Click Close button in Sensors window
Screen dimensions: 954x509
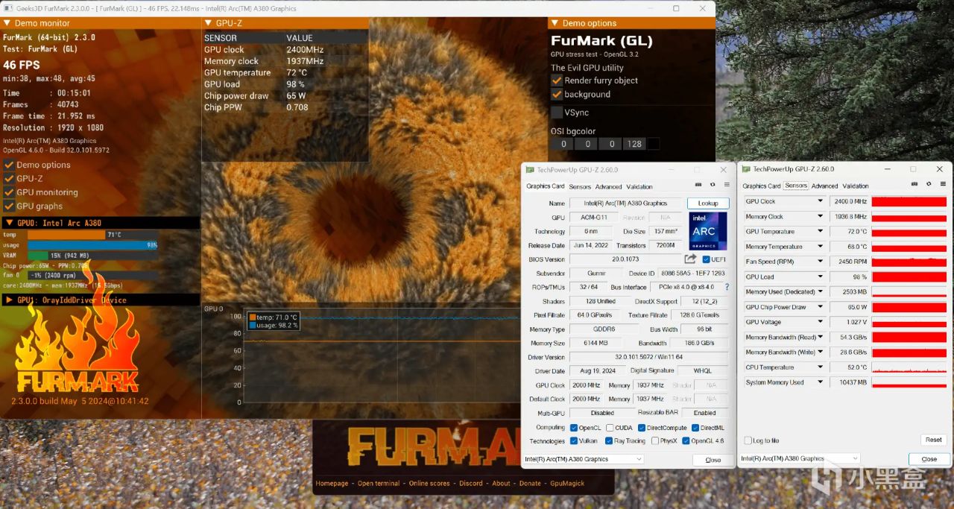point(929,459)
